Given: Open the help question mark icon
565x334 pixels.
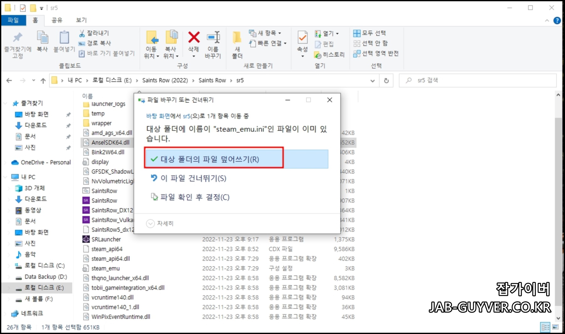Looking at the screenshot, I should 557,20.
